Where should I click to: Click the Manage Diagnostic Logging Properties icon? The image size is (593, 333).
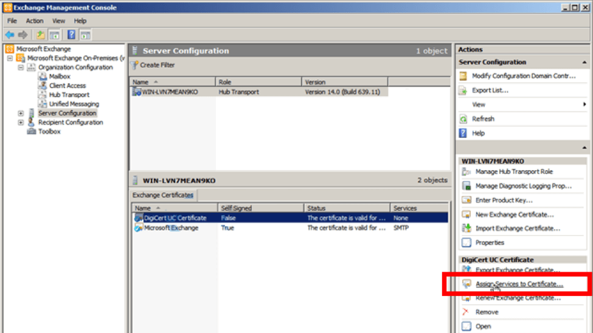[466, 186]
